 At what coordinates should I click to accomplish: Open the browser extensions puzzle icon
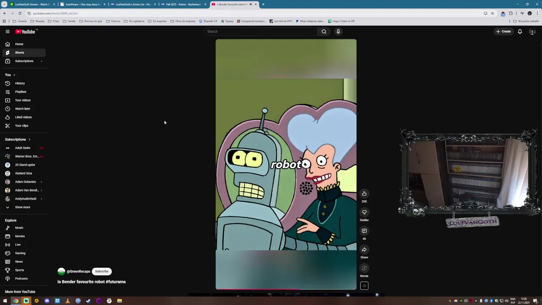[511, 13]
